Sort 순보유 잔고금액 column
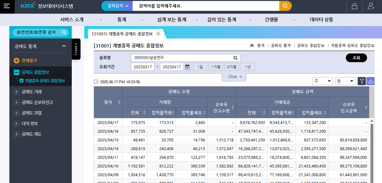The height and width of the screenshot is (183, 382). click(x=366, y=107)
